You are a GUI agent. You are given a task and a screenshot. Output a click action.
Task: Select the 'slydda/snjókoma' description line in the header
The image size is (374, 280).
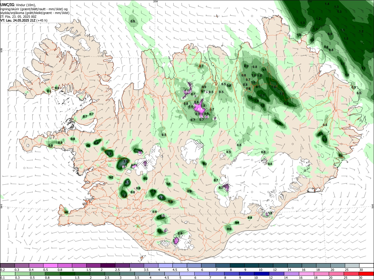click(35, 13)
